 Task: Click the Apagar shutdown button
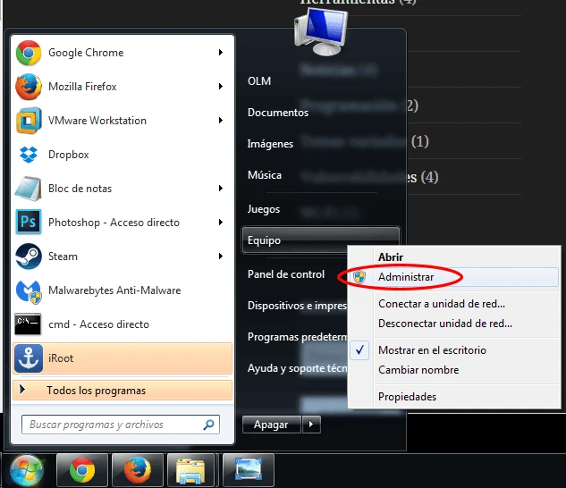click(272, 425)
